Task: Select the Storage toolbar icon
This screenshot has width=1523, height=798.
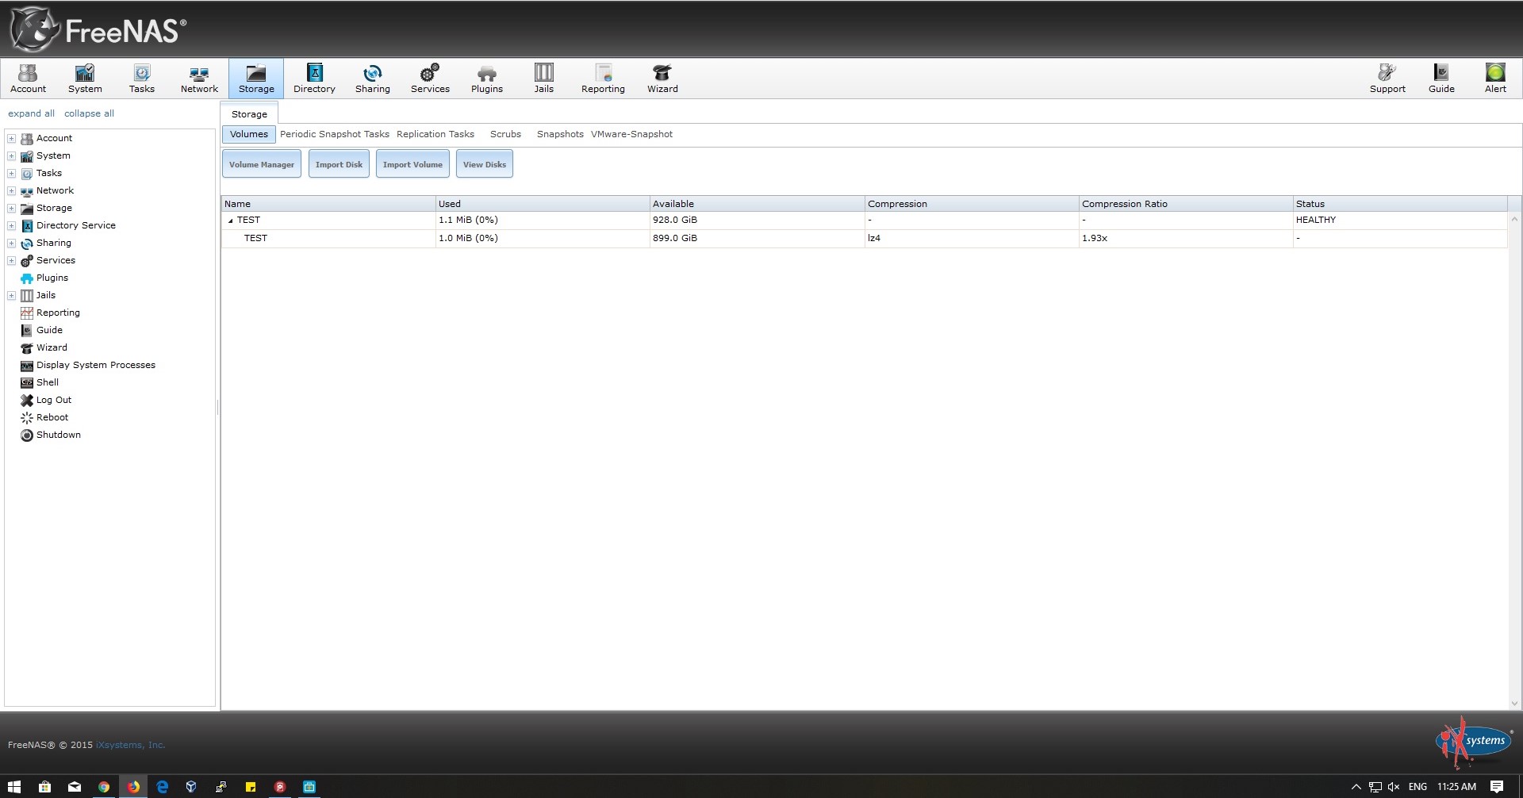Action: 256,79
